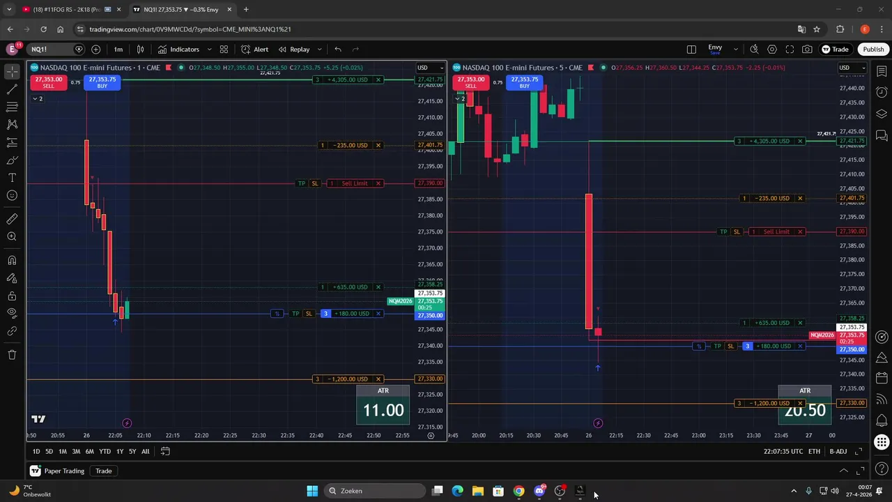Click the Zoeken taskbar search box
The image size is (892, 502).
click(x=375, y=491)
